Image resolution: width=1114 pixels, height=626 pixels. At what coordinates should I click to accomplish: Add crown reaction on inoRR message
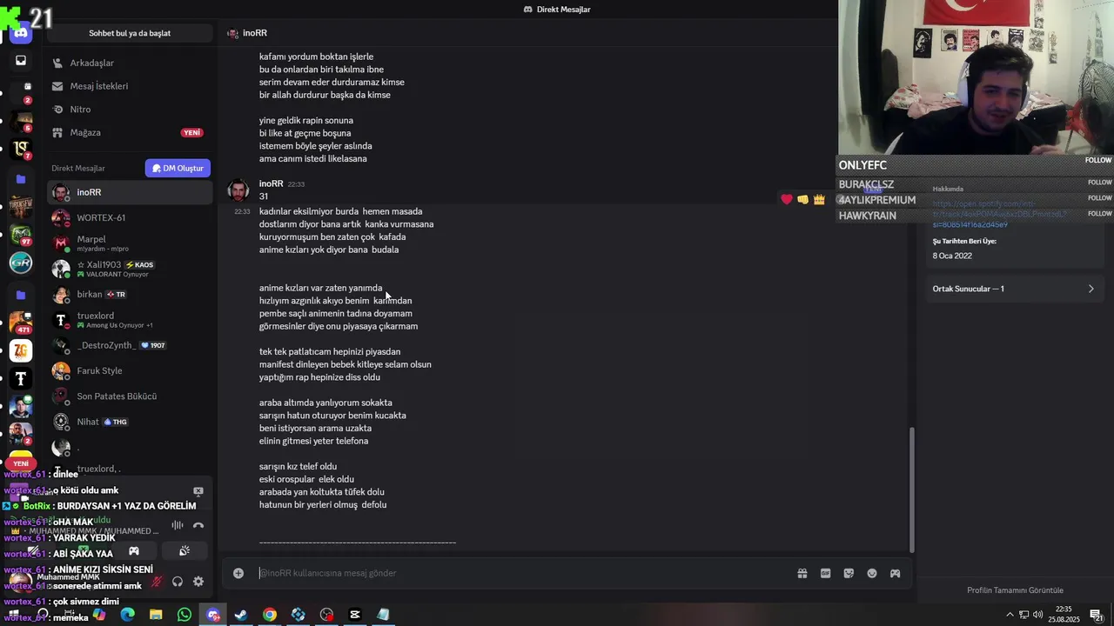coord(819,199)
